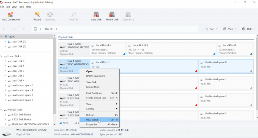This screenshot has height=138, width=258.
Task: Choose Save Disk in context menu
Action: 99,82
